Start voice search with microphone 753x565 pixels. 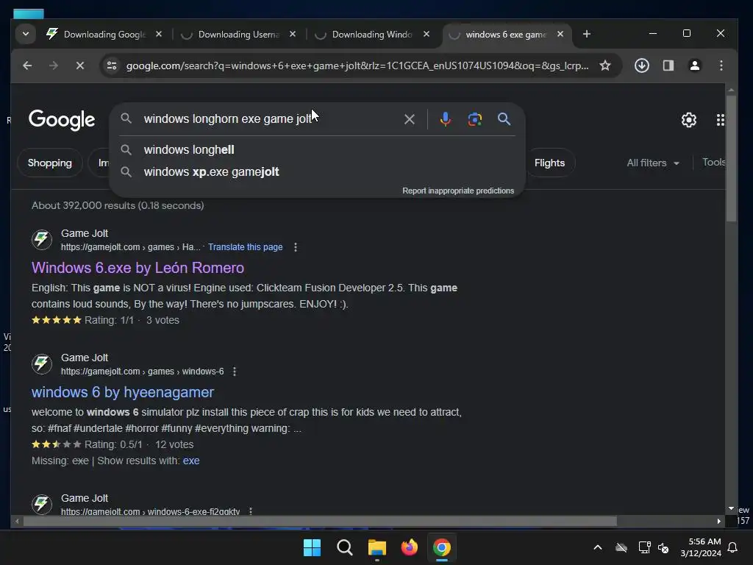pos(445,119)
